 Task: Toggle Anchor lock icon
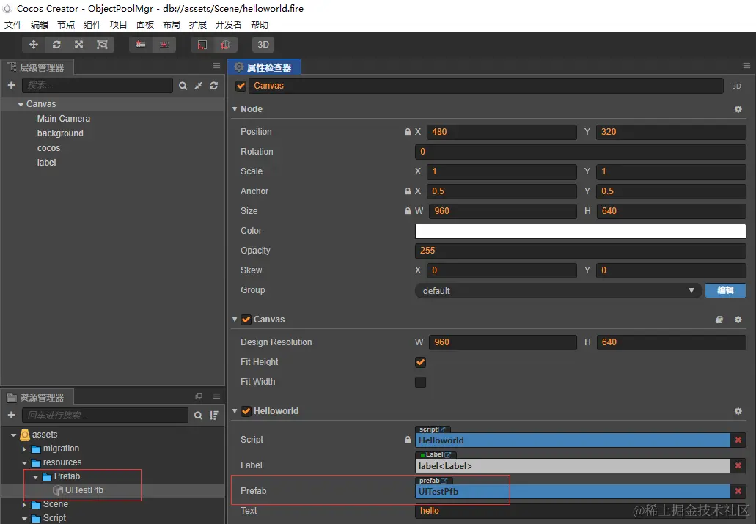tap(408, 191)
